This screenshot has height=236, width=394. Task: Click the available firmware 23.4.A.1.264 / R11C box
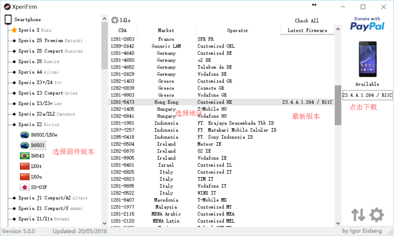tap(367, 95)
